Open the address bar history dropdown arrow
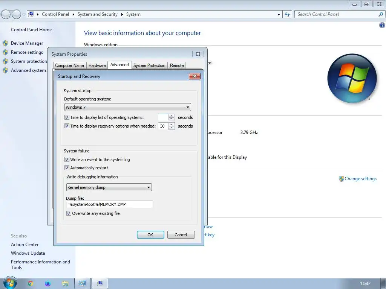This screenshot has height=289, width=386. 279,15
